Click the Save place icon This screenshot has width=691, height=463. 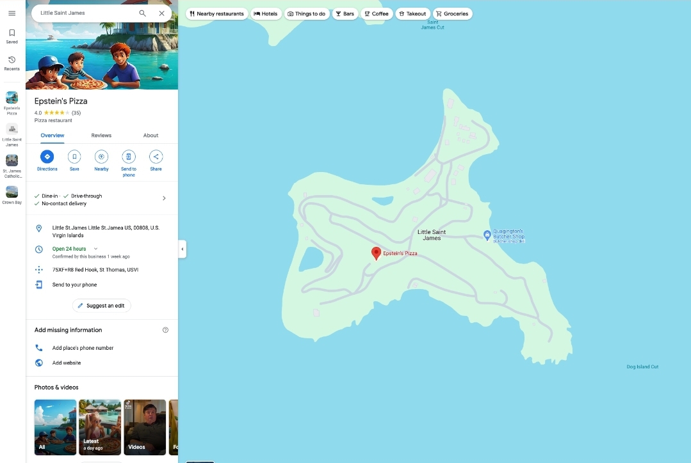[x=74, y=157]
